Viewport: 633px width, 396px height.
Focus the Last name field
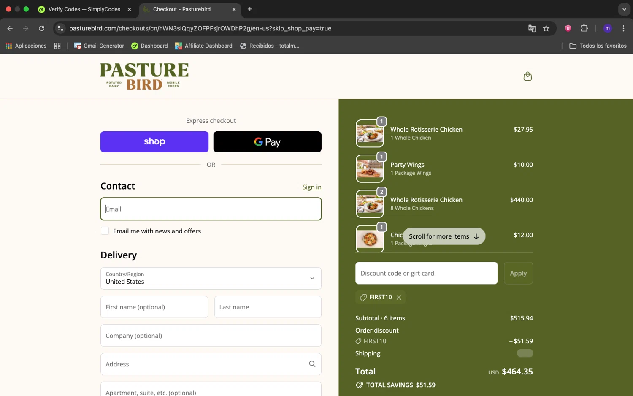pyautogui.click(x=268, y=307)
